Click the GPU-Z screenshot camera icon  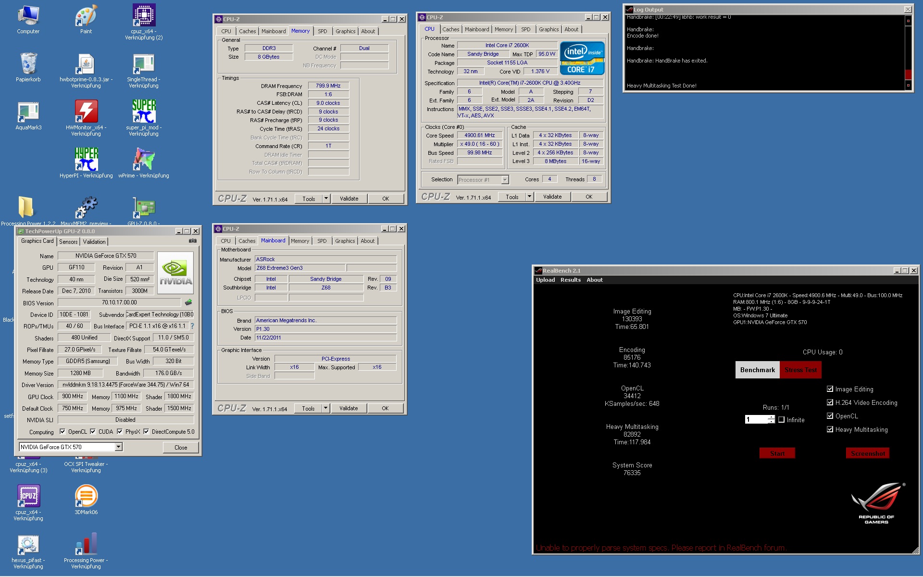[x=193, y=241]
